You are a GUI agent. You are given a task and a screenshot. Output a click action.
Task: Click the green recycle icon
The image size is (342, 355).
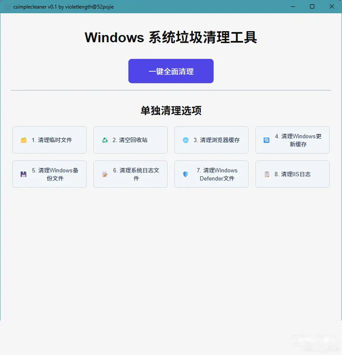[105, 140]
